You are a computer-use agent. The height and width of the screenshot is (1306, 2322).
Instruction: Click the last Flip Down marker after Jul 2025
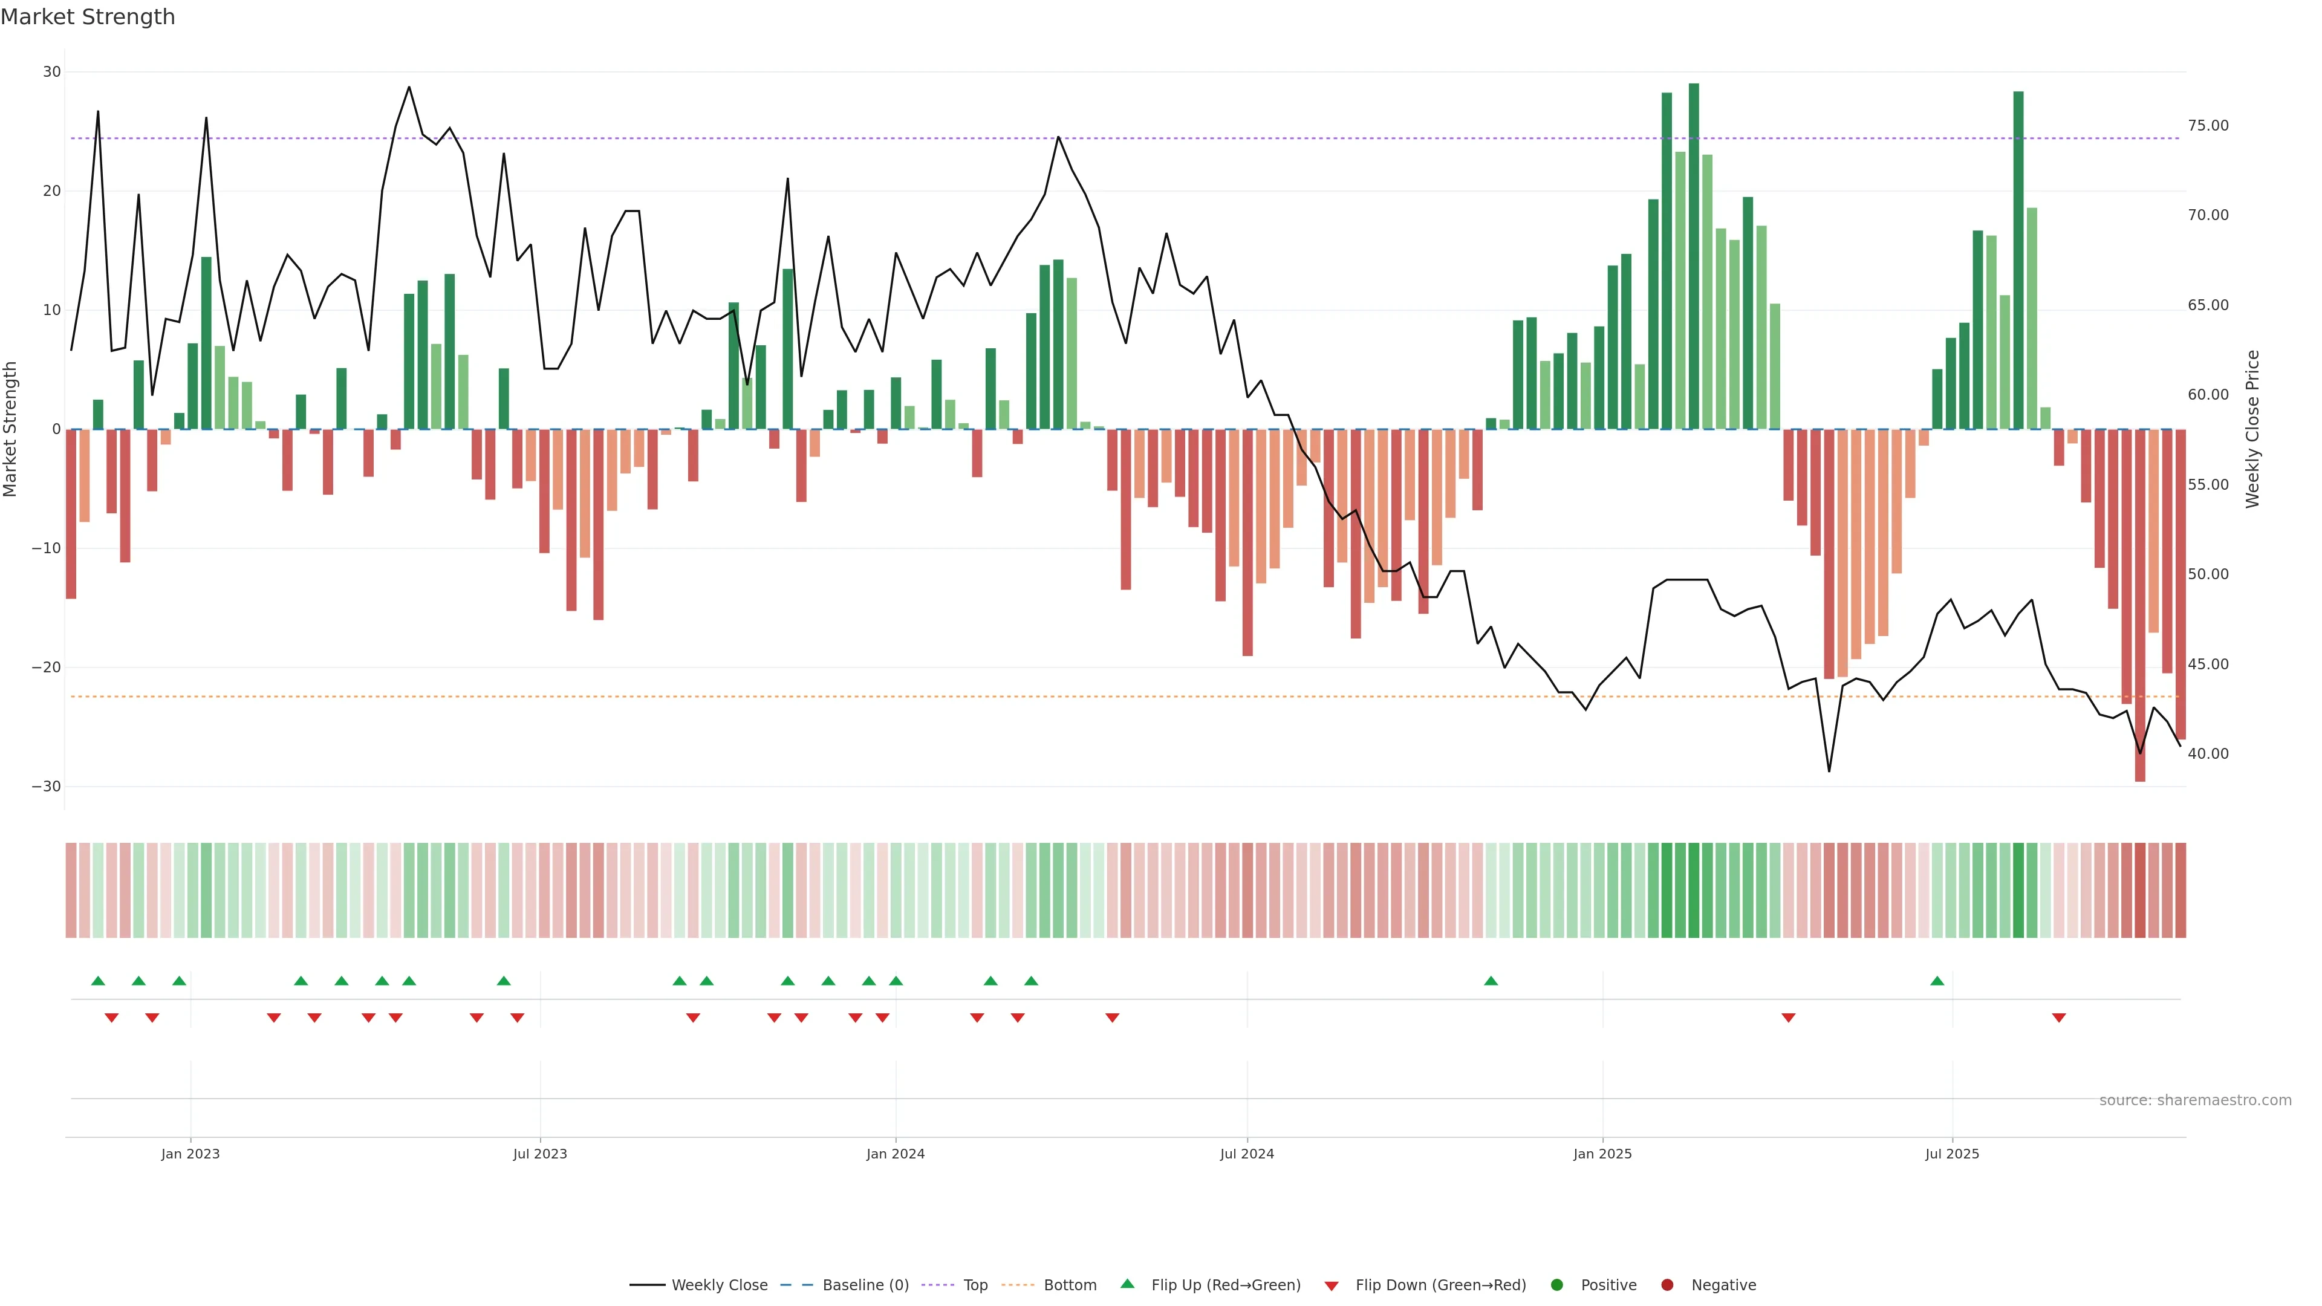pyautogui.click(x=2059, y=1018)
